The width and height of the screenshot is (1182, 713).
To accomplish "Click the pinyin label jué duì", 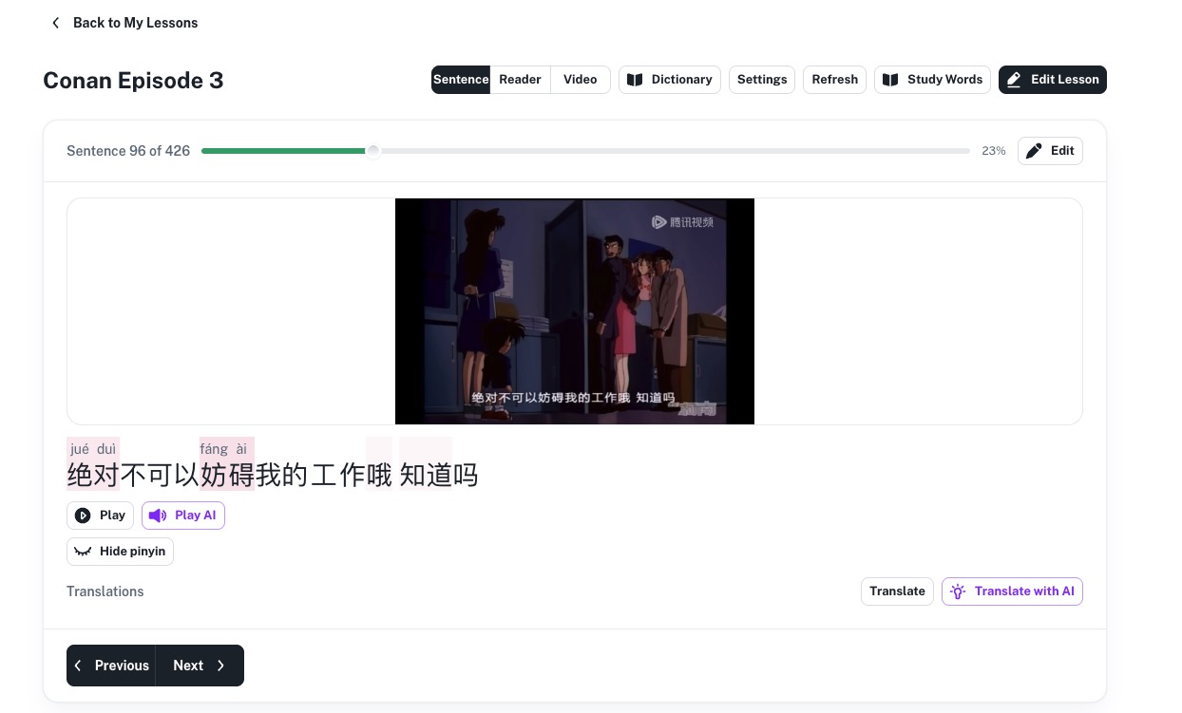I will pos(93,449).
